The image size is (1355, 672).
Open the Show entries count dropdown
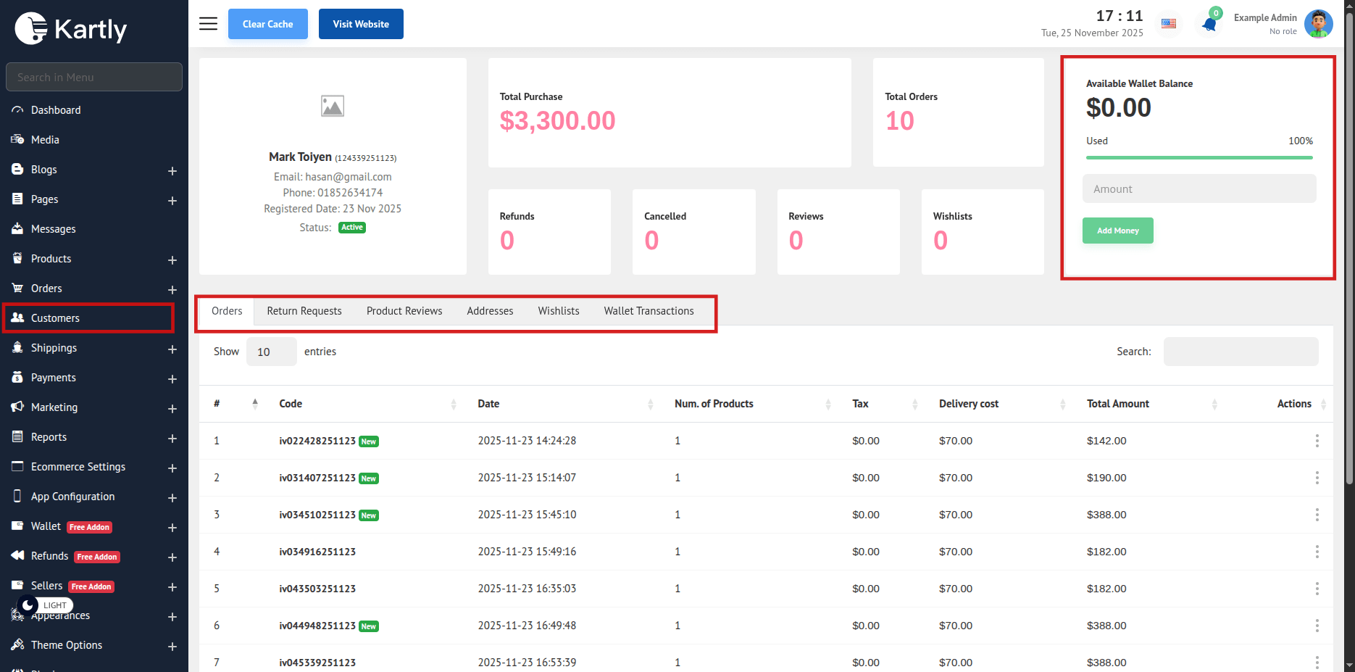pos(271,352)
